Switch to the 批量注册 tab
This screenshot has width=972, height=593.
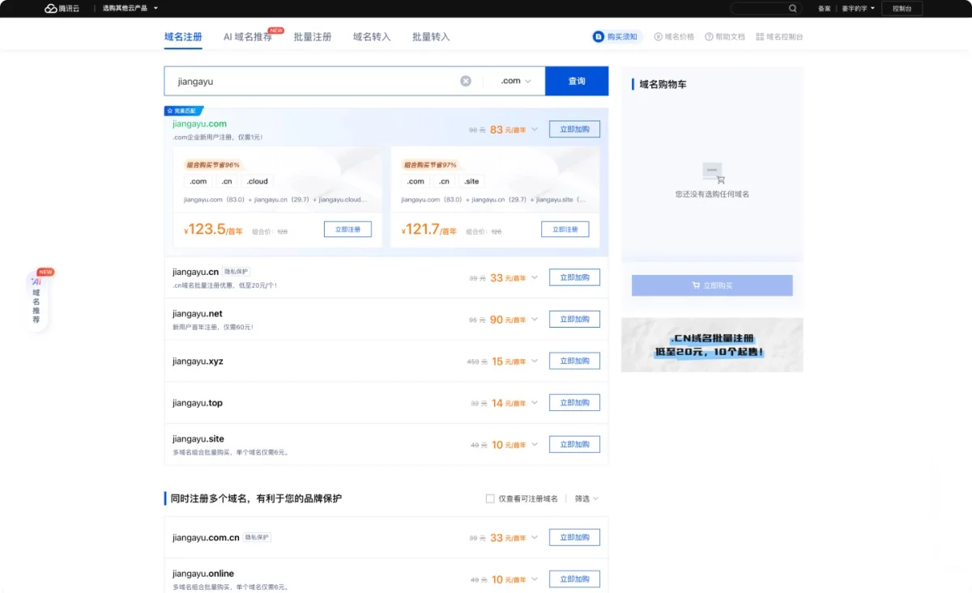coord(313,36)
